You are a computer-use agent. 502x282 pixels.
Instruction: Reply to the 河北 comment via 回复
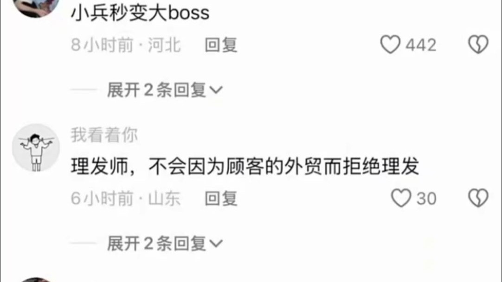221,45
